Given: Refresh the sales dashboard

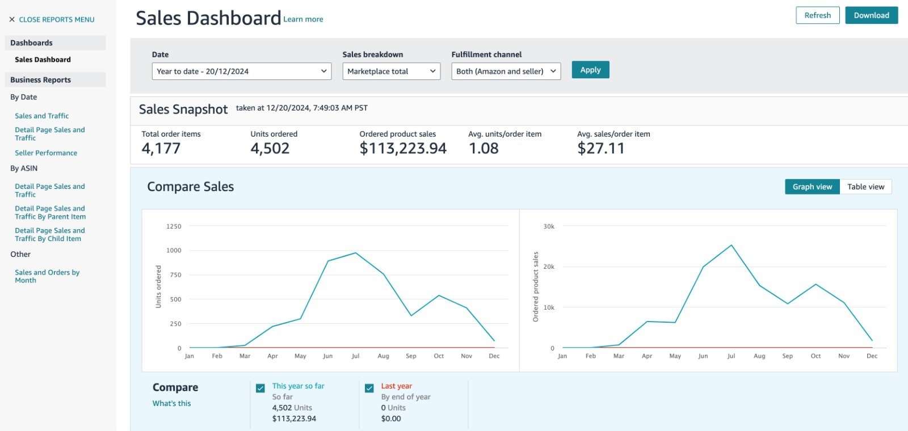Looking at the screenshot, I should pos(817,15).
